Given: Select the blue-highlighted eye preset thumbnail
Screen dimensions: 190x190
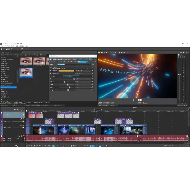Looking at the screenshot, I should (x=26, y=73).
